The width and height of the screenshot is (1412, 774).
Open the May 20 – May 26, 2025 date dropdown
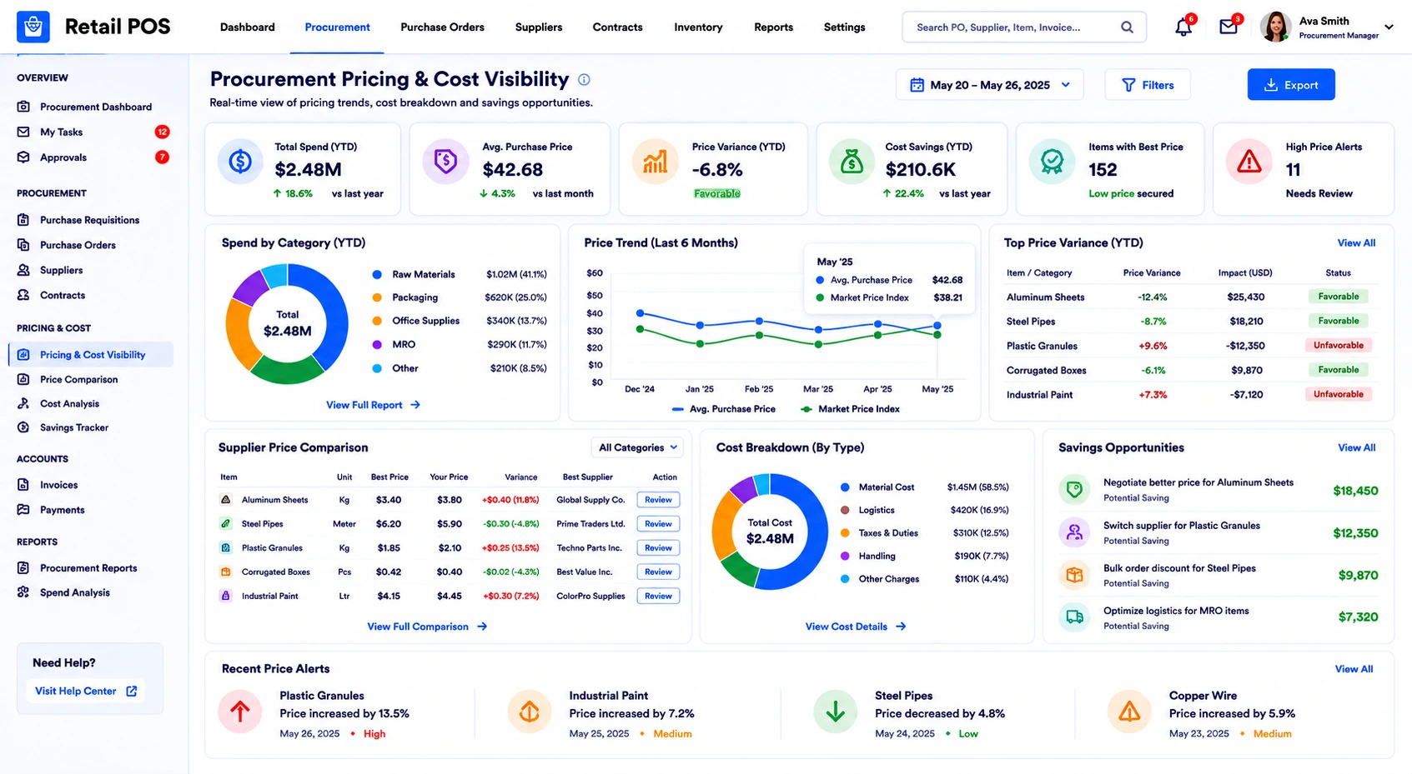click(x=990, y=85)
